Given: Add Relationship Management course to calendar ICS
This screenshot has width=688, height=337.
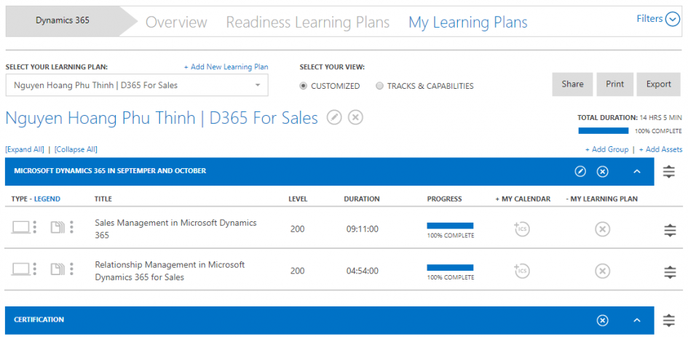Looking at the screenshot, I should (521, 271).
